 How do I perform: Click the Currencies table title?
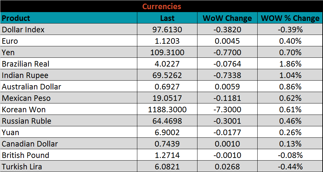(161, 6)
